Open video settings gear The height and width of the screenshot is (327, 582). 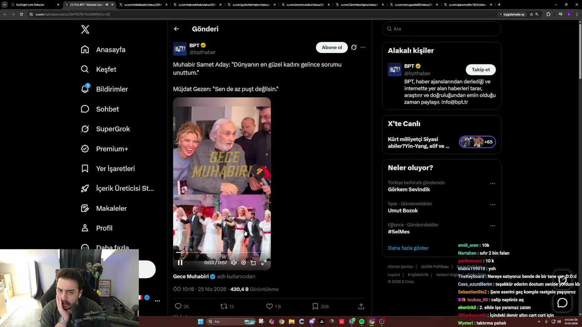tap(243, 263)
